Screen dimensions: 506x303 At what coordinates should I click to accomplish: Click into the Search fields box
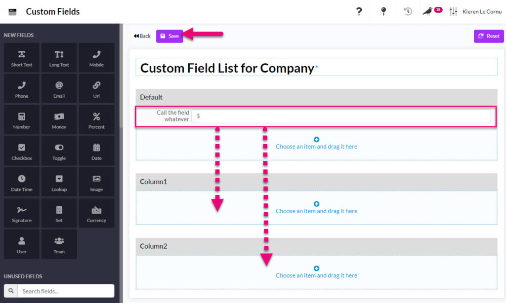pyautogui.click(x=66, y=291)
